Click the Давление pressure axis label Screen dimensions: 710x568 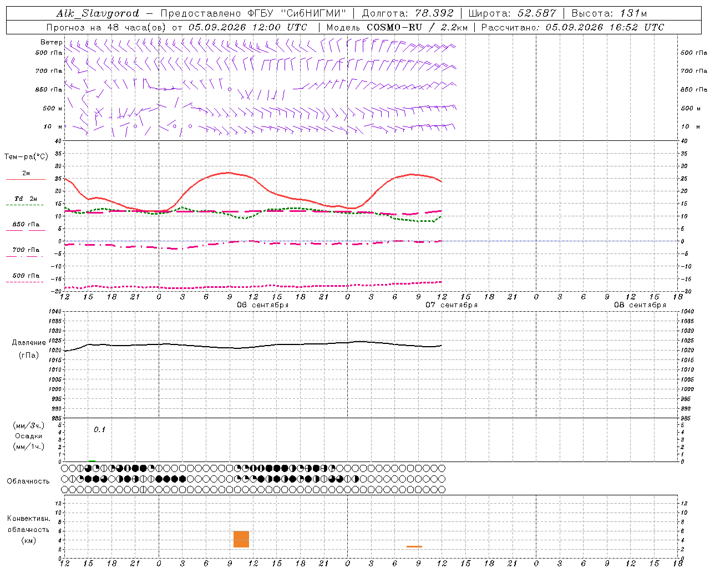click(29, 343)
